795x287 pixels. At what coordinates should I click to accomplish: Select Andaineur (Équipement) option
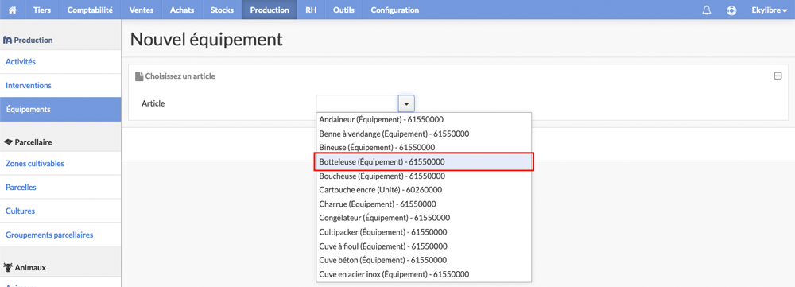pyautogui.click(x=424, y=120)
